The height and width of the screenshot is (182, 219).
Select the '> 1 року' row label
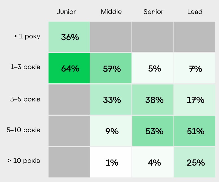(x=27, y=36)
